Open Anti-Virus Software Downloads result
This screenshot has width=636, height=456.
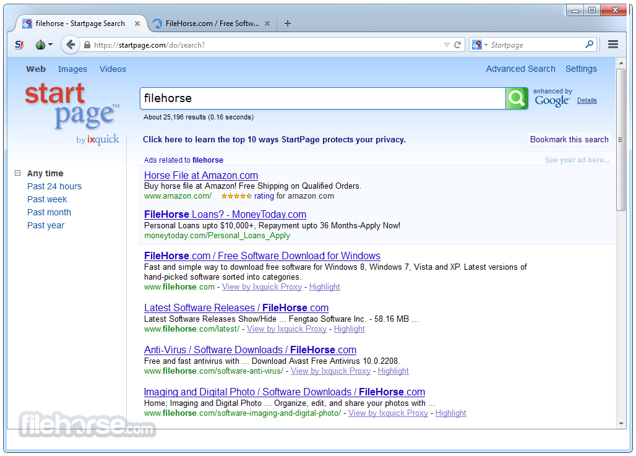click(250, 350)
